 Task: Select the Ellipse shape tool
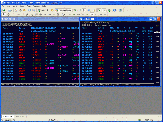41,15
